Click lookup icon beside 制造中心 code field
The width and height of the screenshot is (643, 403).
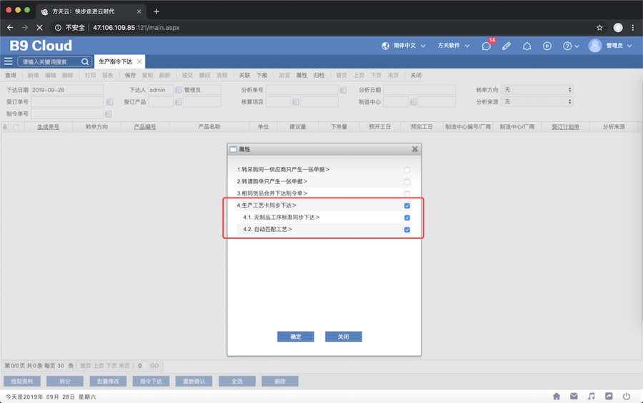tap(413, 101)
